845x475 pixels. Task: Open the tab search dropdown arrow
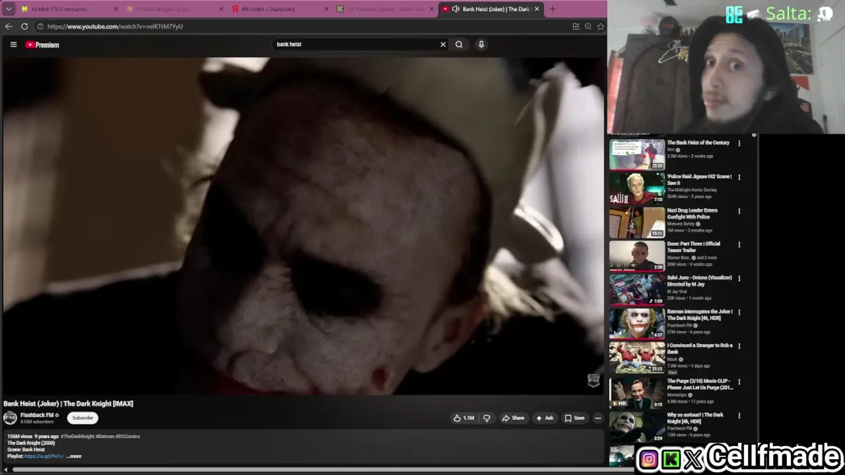tap(8, 9)
